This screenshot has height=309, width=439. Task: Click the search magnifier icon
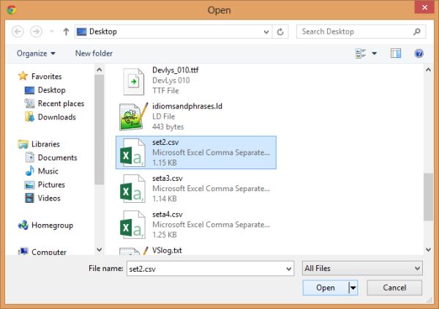(x=416, y=32)
